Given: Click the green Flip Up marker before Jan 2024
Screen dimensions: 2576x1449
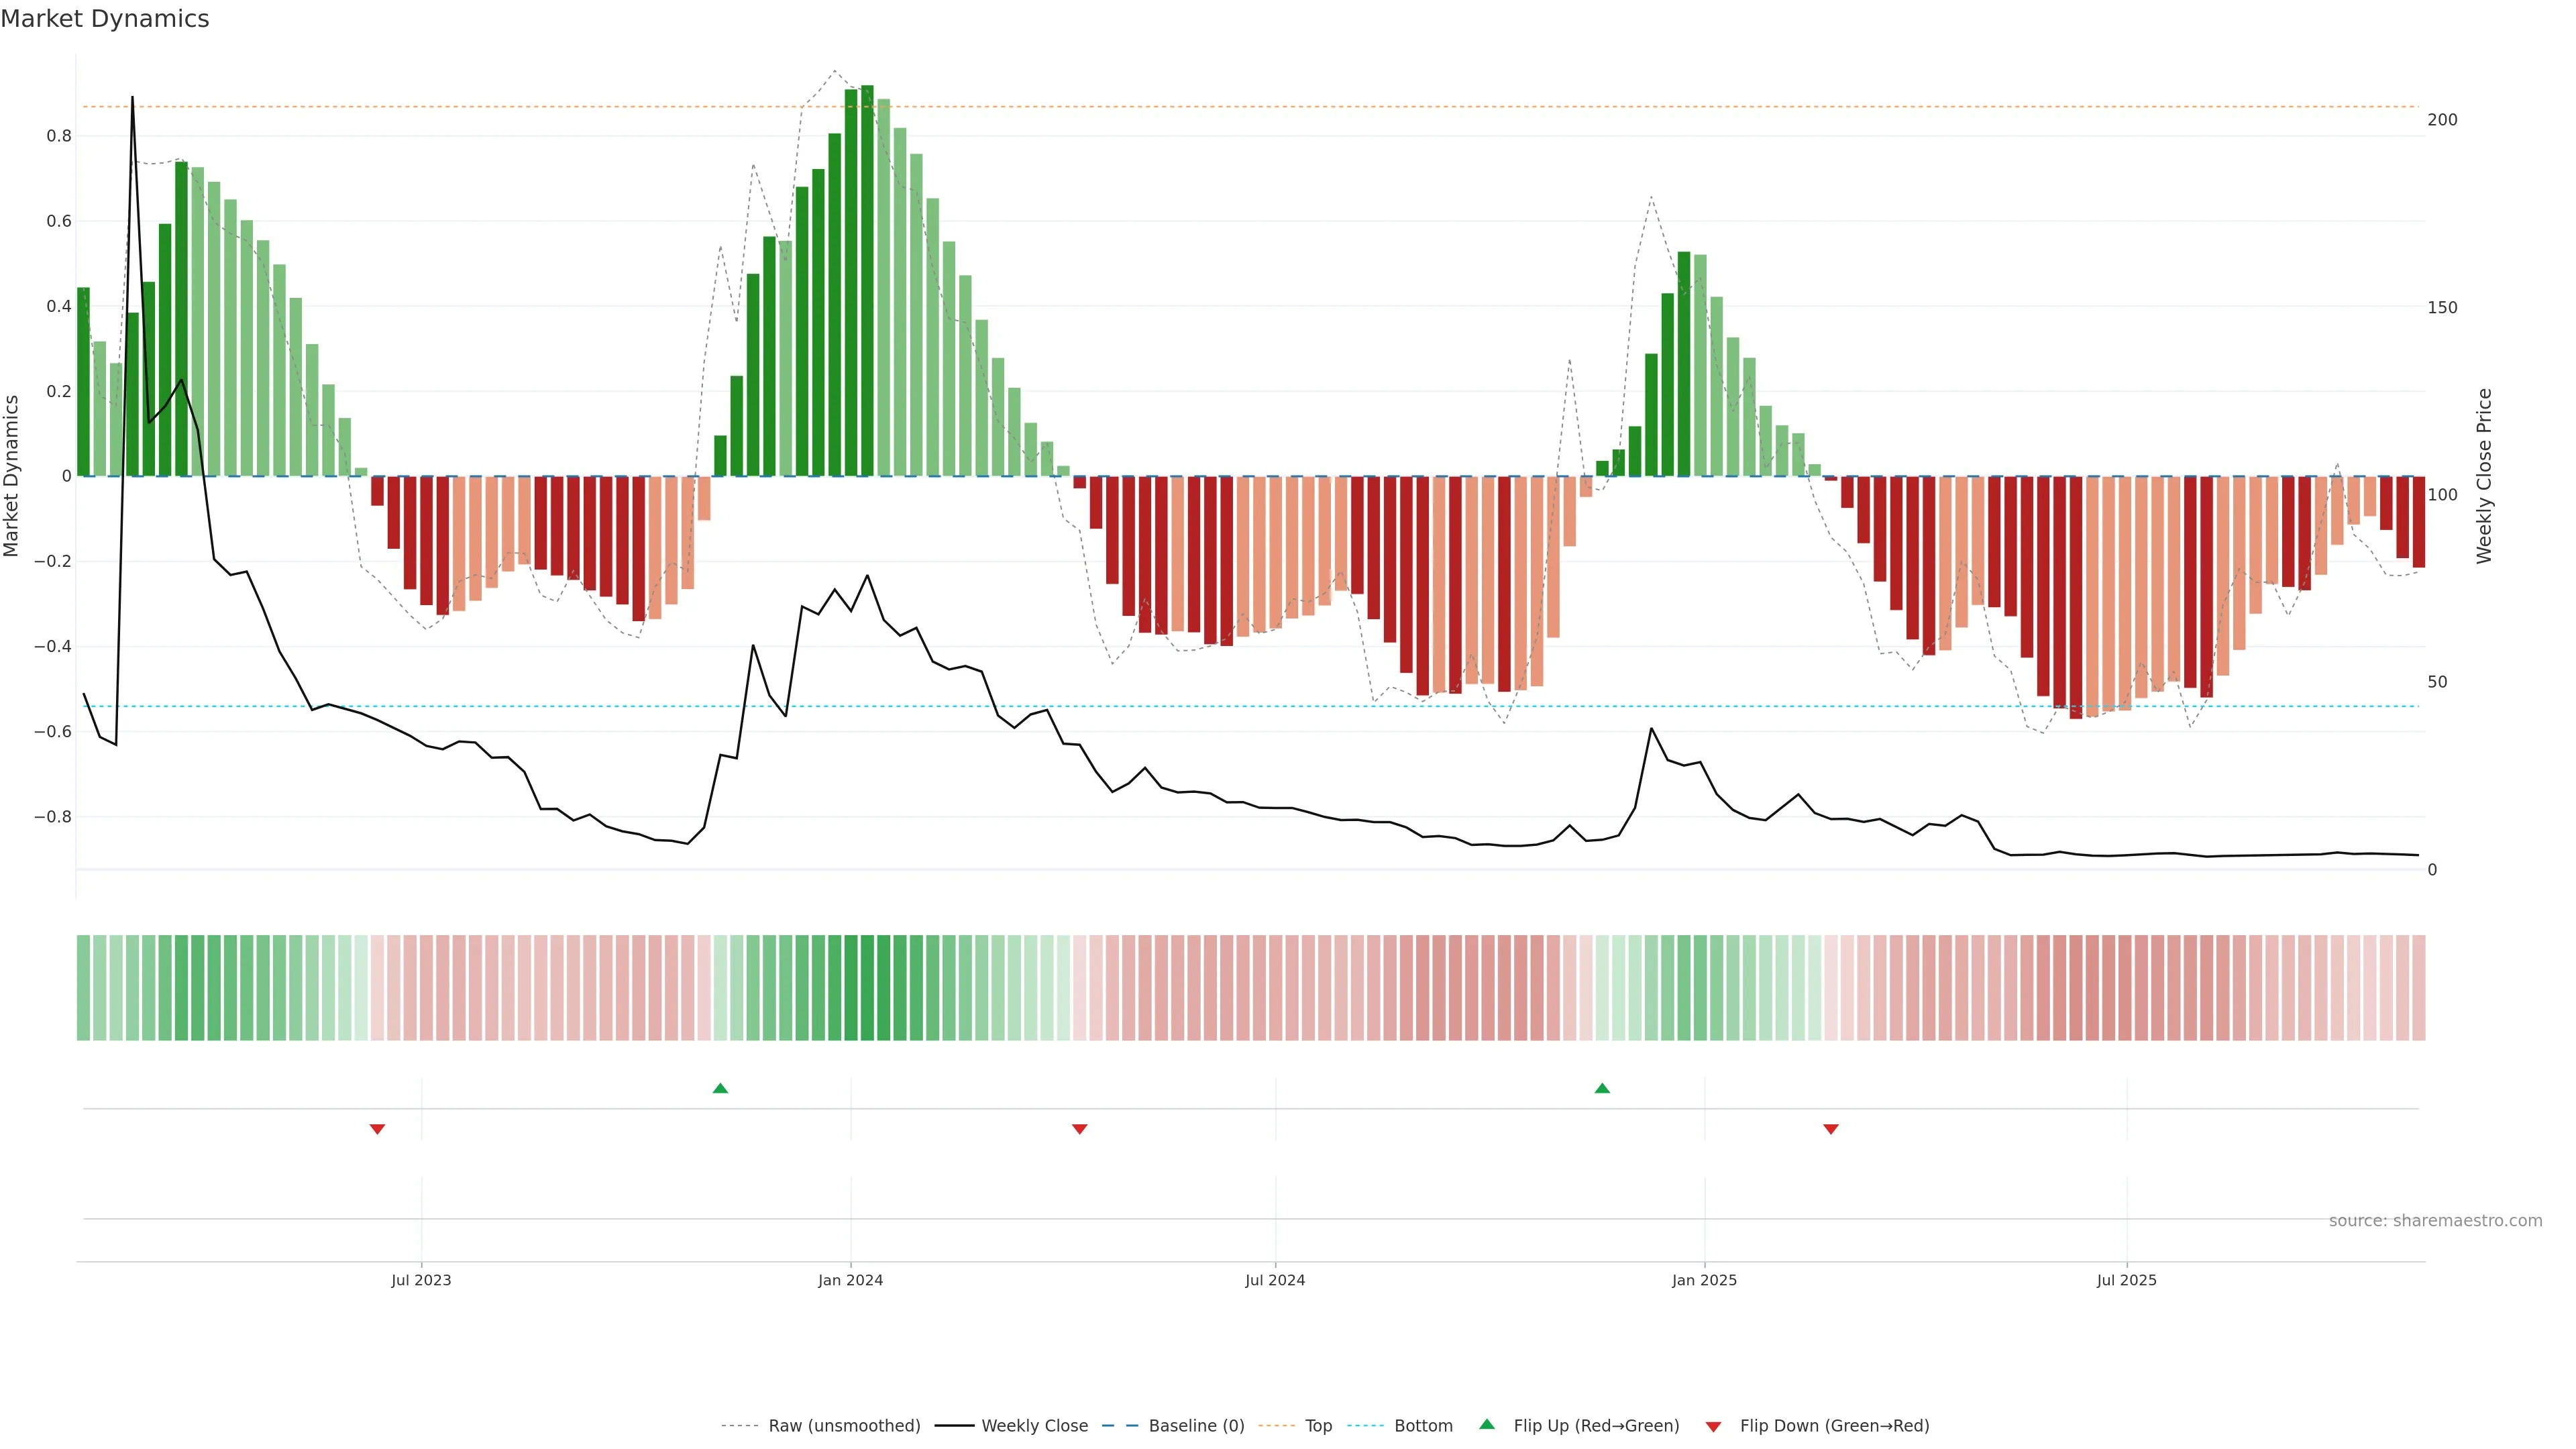Looking at the screenshot, I should click(720, 1088).
